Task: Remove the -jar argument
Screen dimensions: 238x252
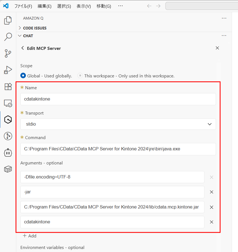Action: pos(212,192)
